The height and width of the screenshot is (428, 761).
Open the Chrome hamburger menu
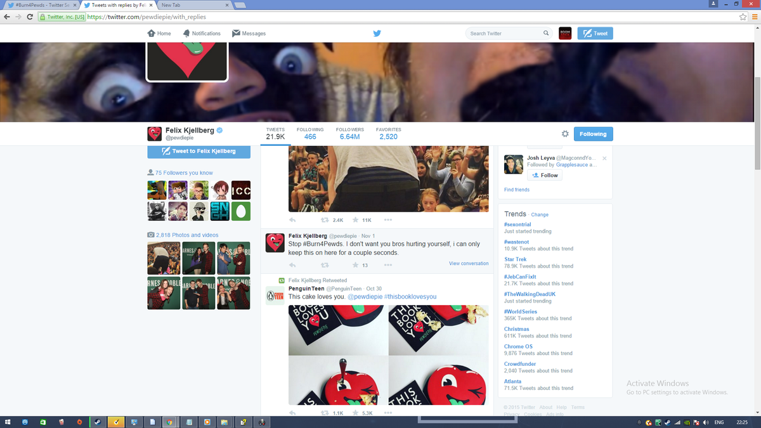755,17
